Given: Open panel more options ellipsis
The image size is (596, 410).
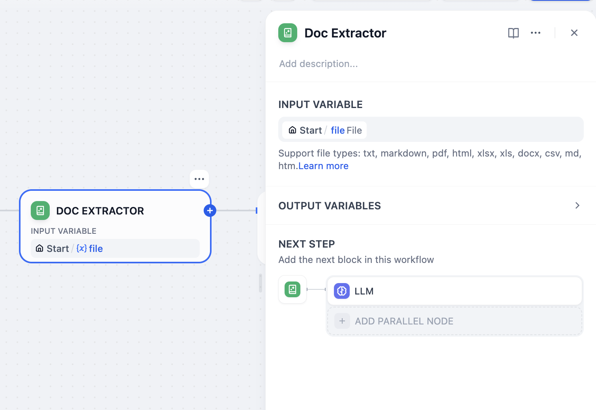Looking at the screenshot, I should pos(536,33).
